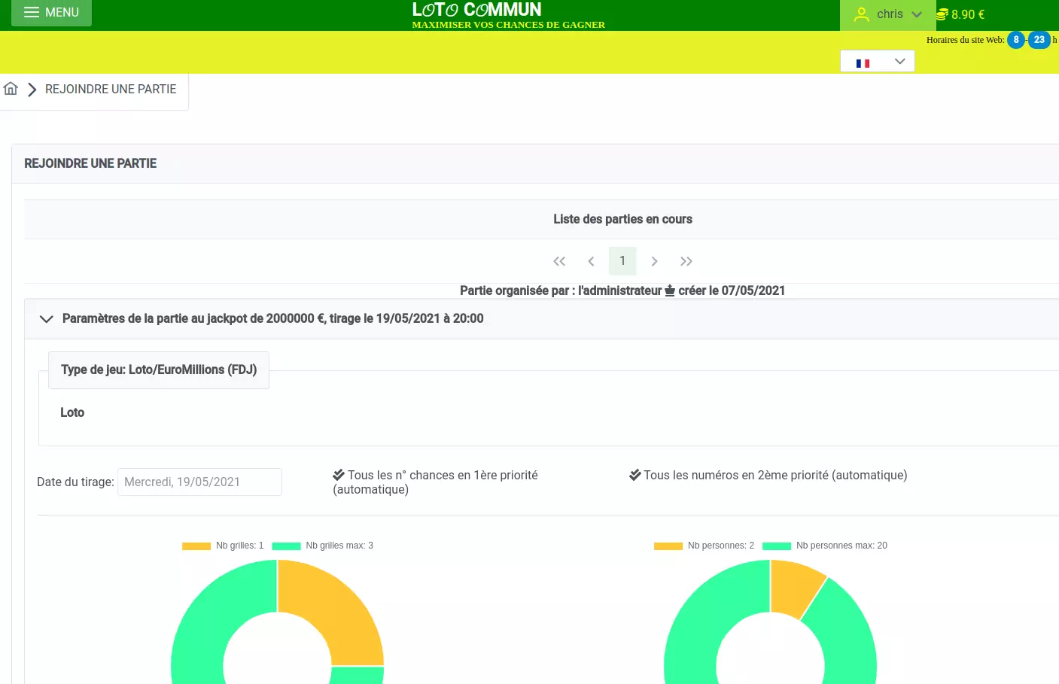This screenshot has width=1059, height=684.
Task: Select page 1 in the pagination
Action: (x=622, y=261)
